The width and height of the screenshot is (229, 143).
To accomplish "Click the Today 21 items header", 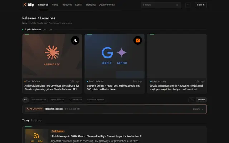I will pyautogui.click(x=32, y=120).
